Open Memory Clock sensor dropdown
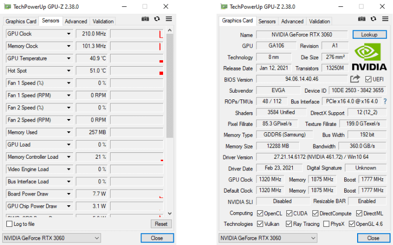The height and width of the screenshot is (245, 393). pyautogui.click(x=68, y=46)
